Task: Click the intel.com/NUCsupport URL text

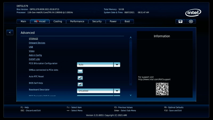Action: 154,79
